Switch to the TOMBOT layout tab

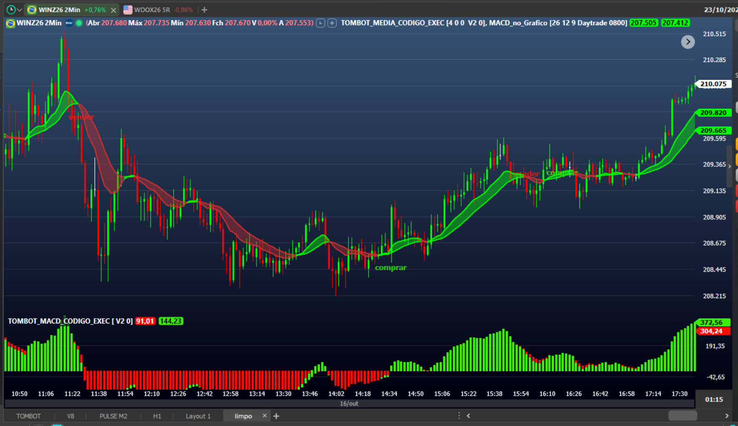[x=29, y=416]
